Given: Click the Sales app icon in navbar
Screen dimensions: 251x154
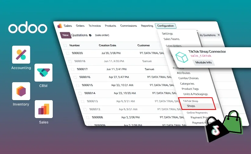Looking at the screenshot, I should click(60, 26).
